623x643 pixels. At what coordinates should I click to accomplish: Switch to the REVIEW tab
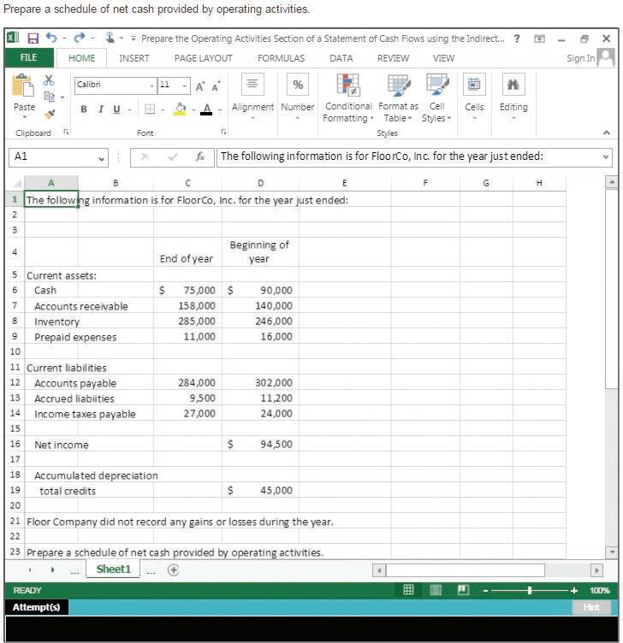pos(393,58)
